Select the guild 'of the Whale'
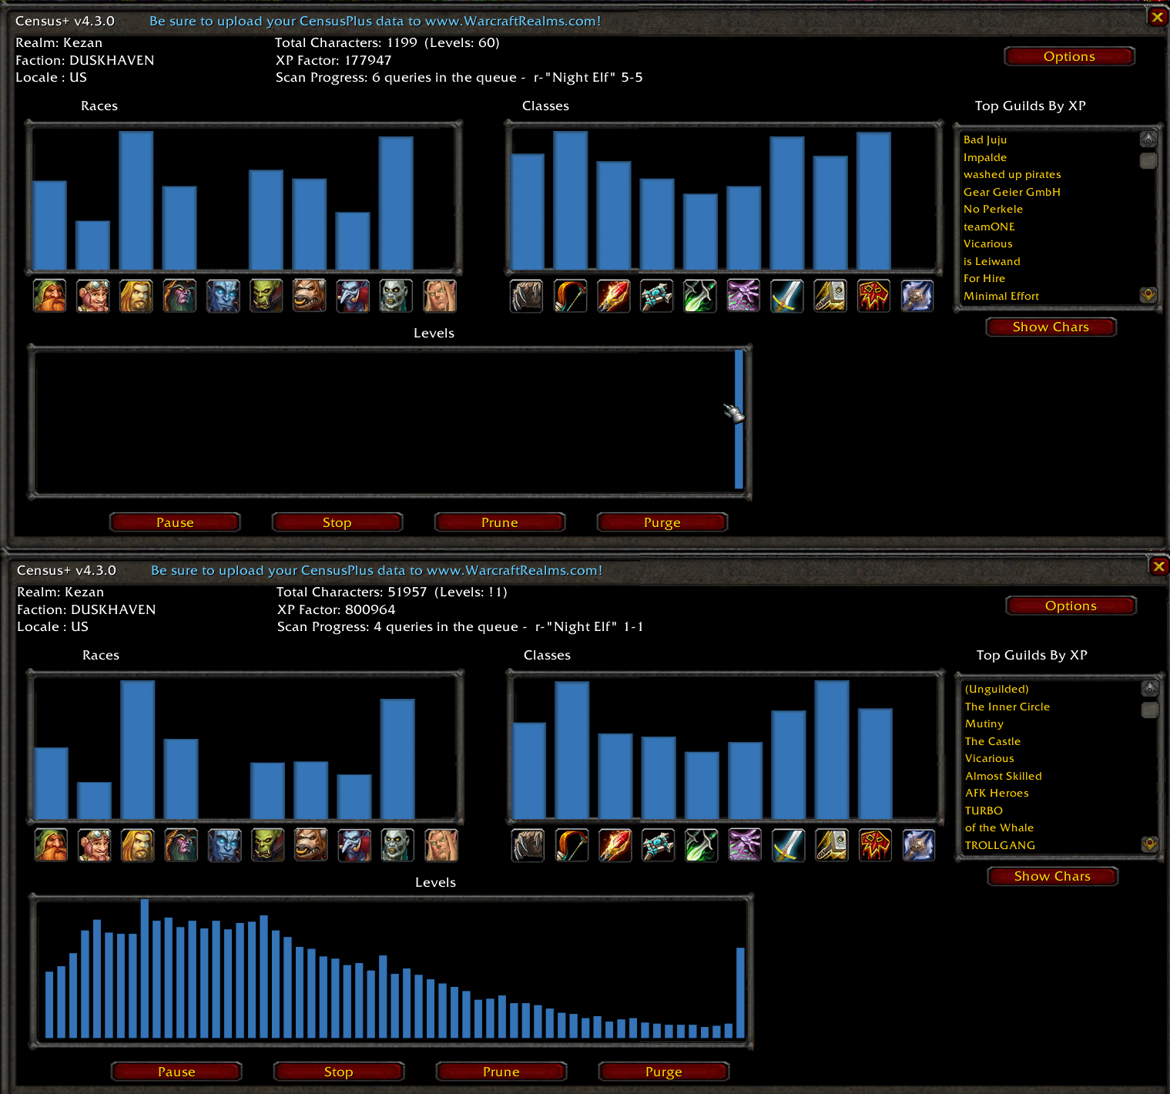 [x=999, y=827]
